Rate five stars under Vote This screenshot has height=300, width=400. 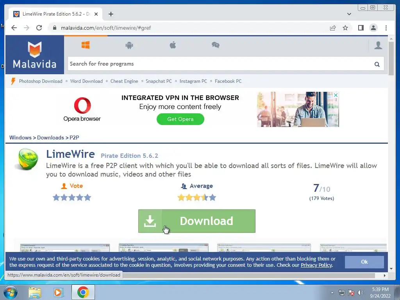coord(88,197)
